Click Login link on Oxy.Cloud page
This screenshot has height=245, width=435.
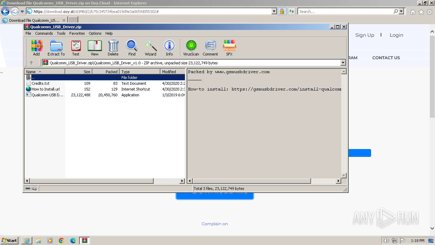(x=396, y=35)
